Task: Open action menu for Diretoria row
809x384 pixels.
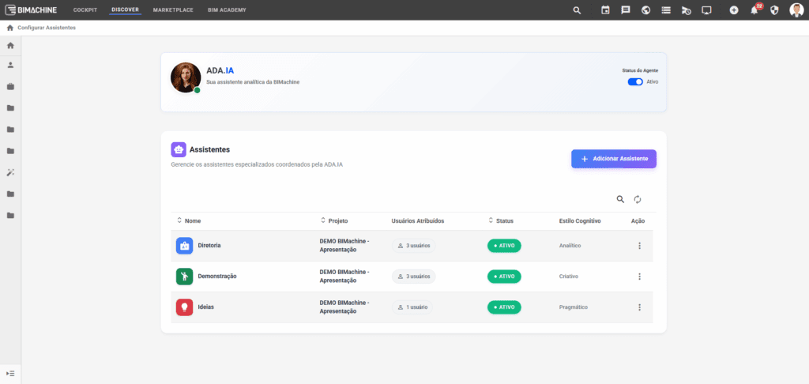Action: pos(639,246)
